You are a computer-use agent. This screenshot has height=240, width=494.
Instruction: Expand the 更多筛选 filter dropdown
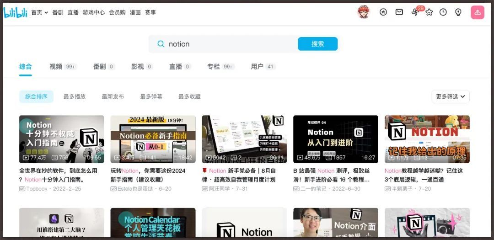coord(451,97)
